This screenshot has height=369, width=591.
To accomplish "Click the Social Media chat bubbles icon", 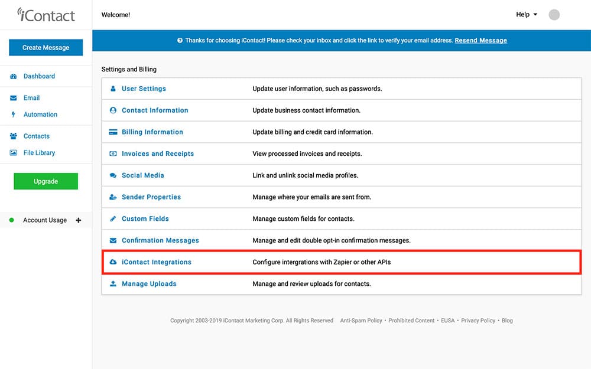I will 113,175.
